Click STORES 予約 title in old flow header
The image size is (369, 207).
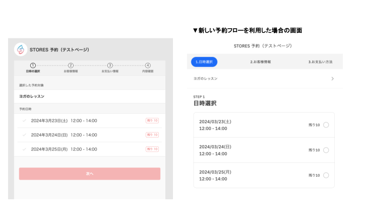tap(59, 50)
